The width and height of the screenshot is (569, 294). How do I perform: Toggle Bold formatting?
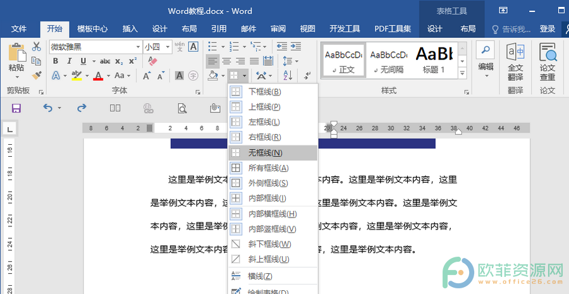pyautogui.click(x=56, y=61)
